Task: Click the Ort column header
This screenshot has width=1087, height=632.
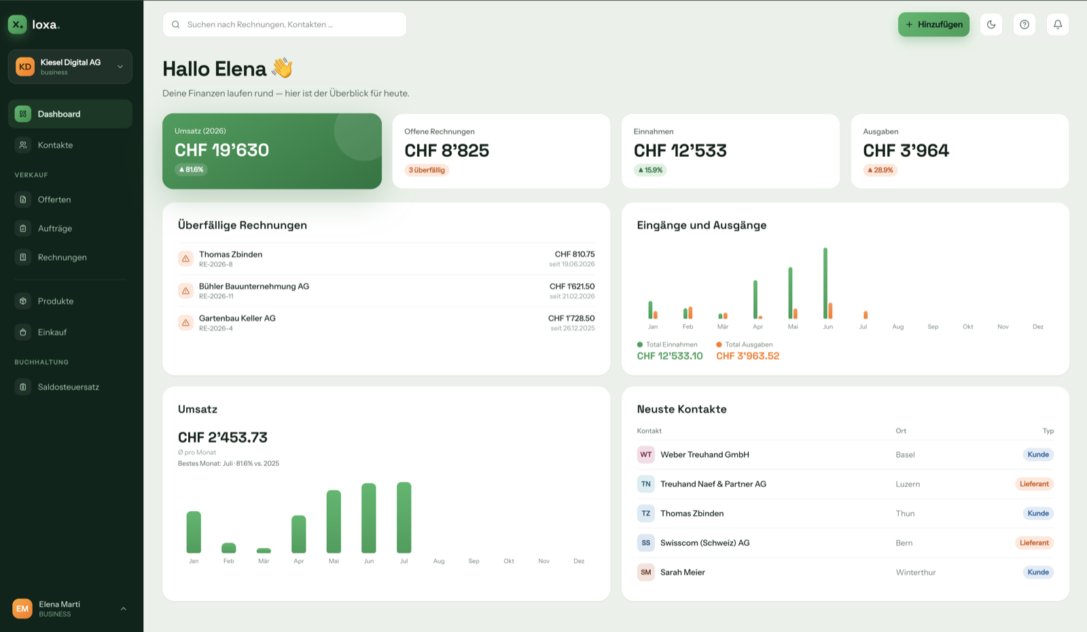Action: coord(901,431)
